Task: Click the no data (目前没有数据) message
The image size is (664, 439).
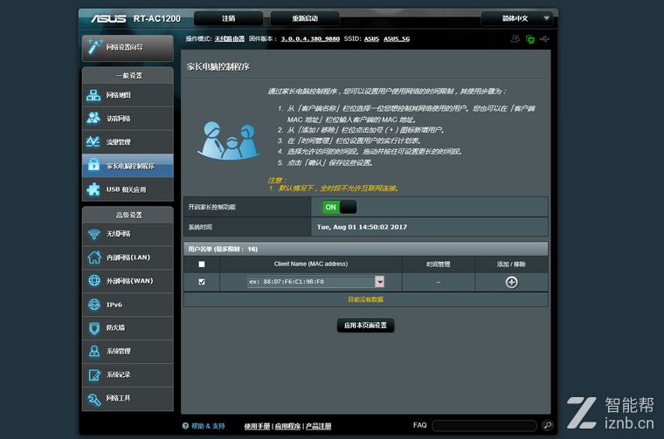Action: pos(365,299)
